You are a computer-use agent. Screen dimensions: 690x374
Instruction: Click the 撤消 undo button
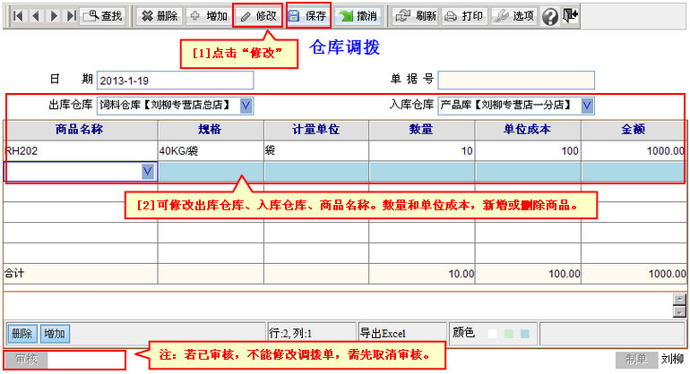coord(358,16)
